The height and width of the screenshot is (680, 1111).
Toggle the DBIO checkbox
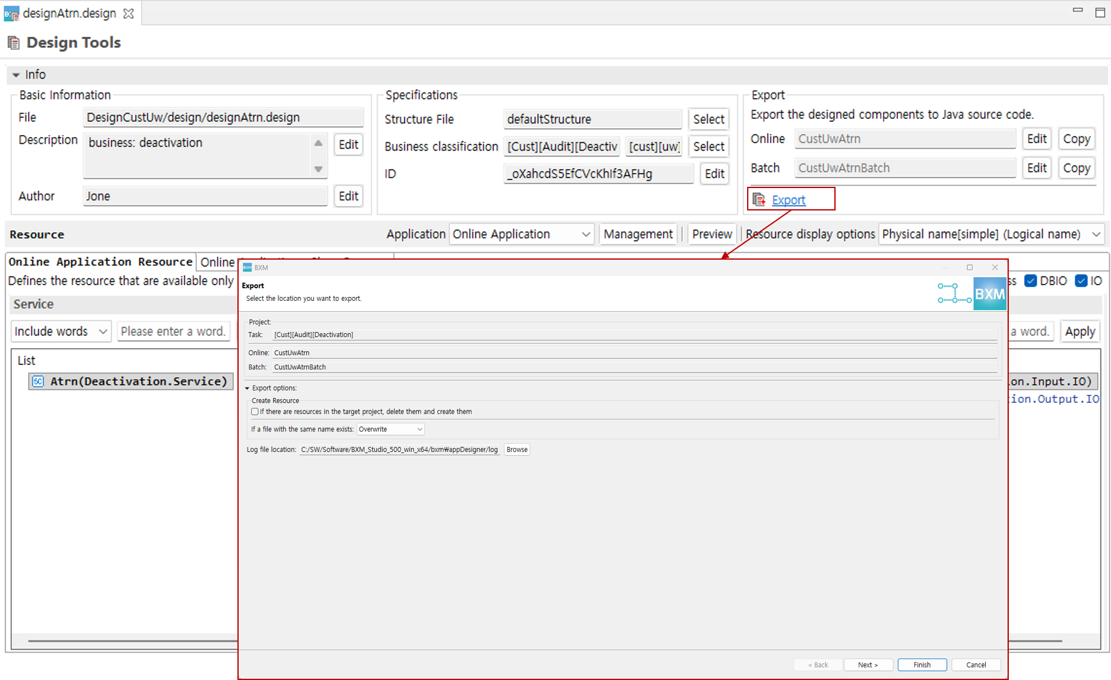pos(1031,281)
